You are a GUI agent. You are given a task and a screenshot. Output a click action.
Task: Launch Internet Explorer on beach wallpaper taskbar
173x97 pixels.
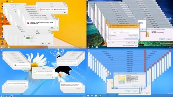click(92, 47)
